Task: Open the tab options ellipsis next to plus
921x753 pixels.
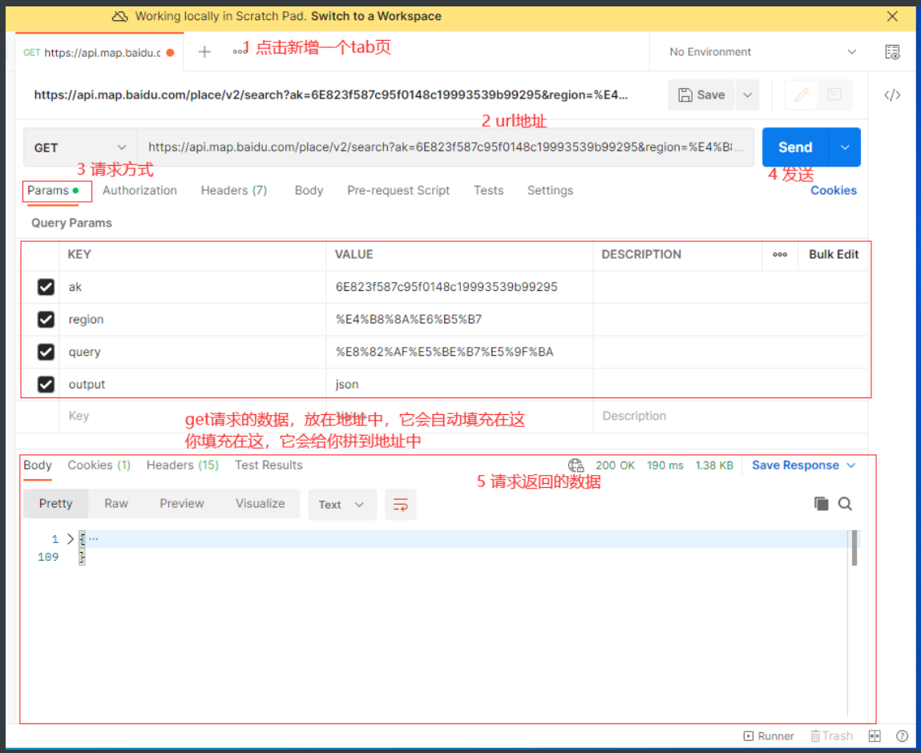Action: [x=239, y=51]
